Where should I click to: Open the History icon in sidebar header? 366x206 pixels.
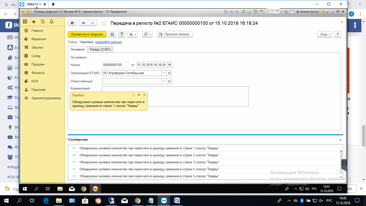point(43,22)
